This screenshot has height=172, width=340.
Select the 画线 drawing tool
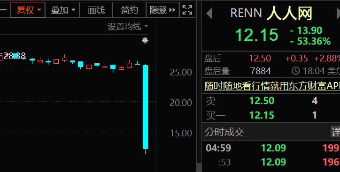pos(96,10)
